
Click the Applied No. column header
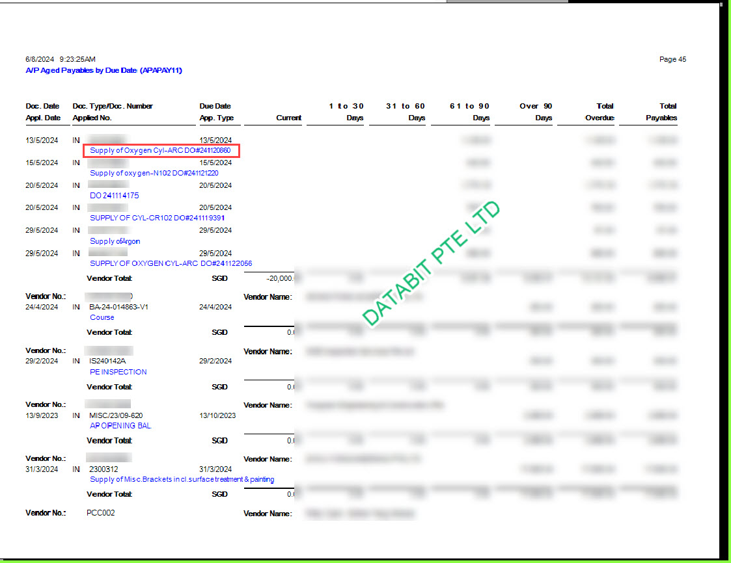[x=92, y=118]
